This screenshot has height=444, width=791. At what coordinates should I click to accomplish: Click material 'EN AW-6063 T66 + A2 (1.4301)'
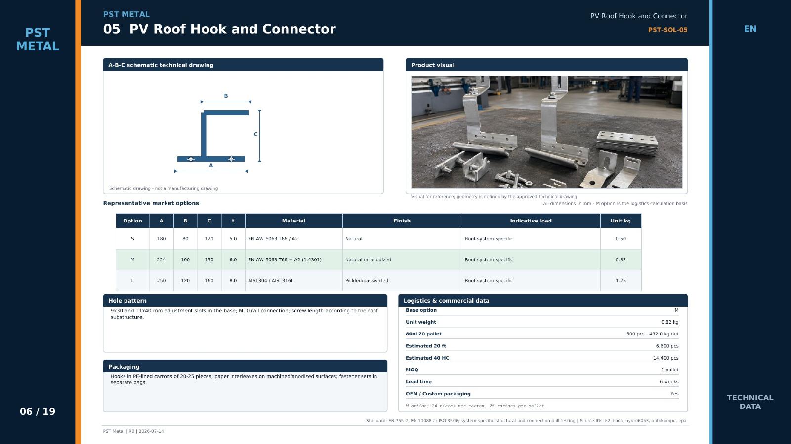click(285, 259)
